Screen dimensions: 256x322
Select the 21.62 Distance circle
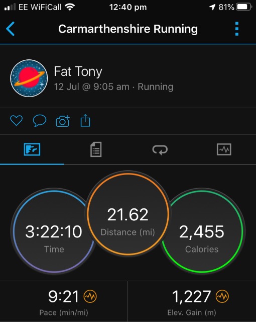click(128, 214)
